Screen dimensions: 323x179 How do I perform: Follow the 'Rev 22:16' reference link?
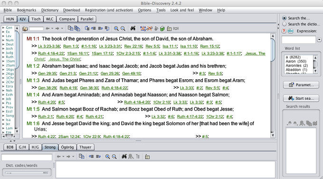tap(133, 47)
